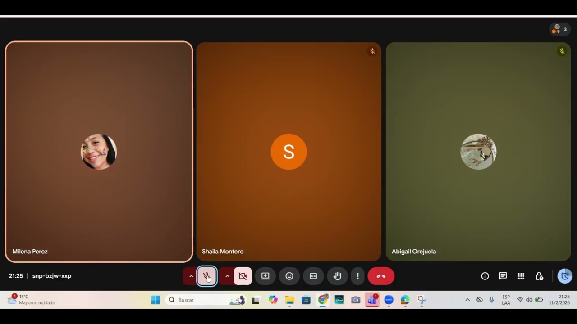Open Wi-Fi network settings in tray

(x=520, y=300)
